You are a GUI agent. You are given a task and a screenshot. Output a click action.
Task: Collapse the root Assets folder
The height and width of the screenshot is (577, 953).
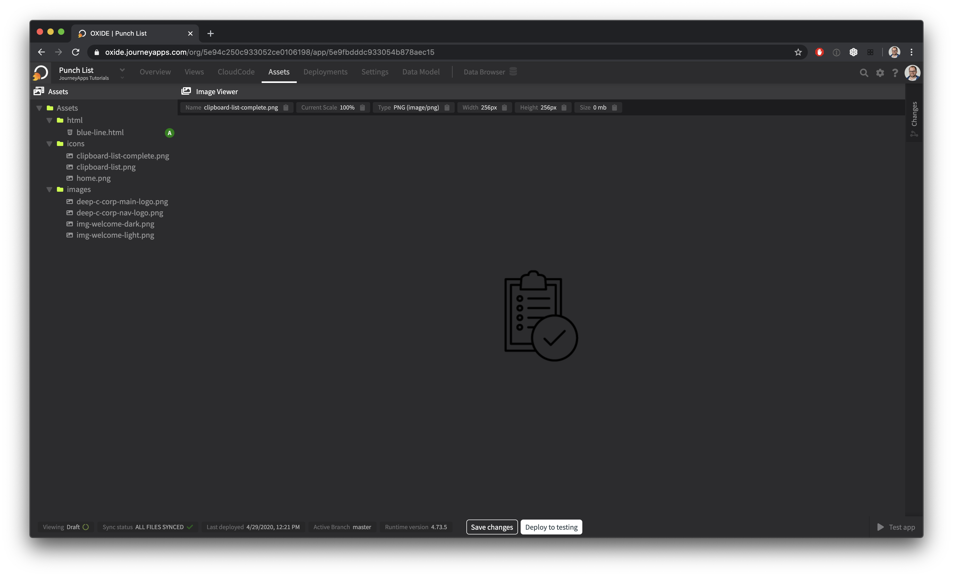point(39,108)
